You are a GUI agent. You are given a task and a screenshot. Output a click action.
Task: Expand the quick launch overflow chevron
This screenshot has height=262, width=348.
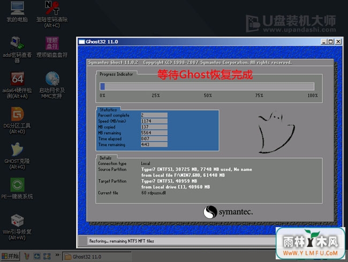[x=57, y=254]
